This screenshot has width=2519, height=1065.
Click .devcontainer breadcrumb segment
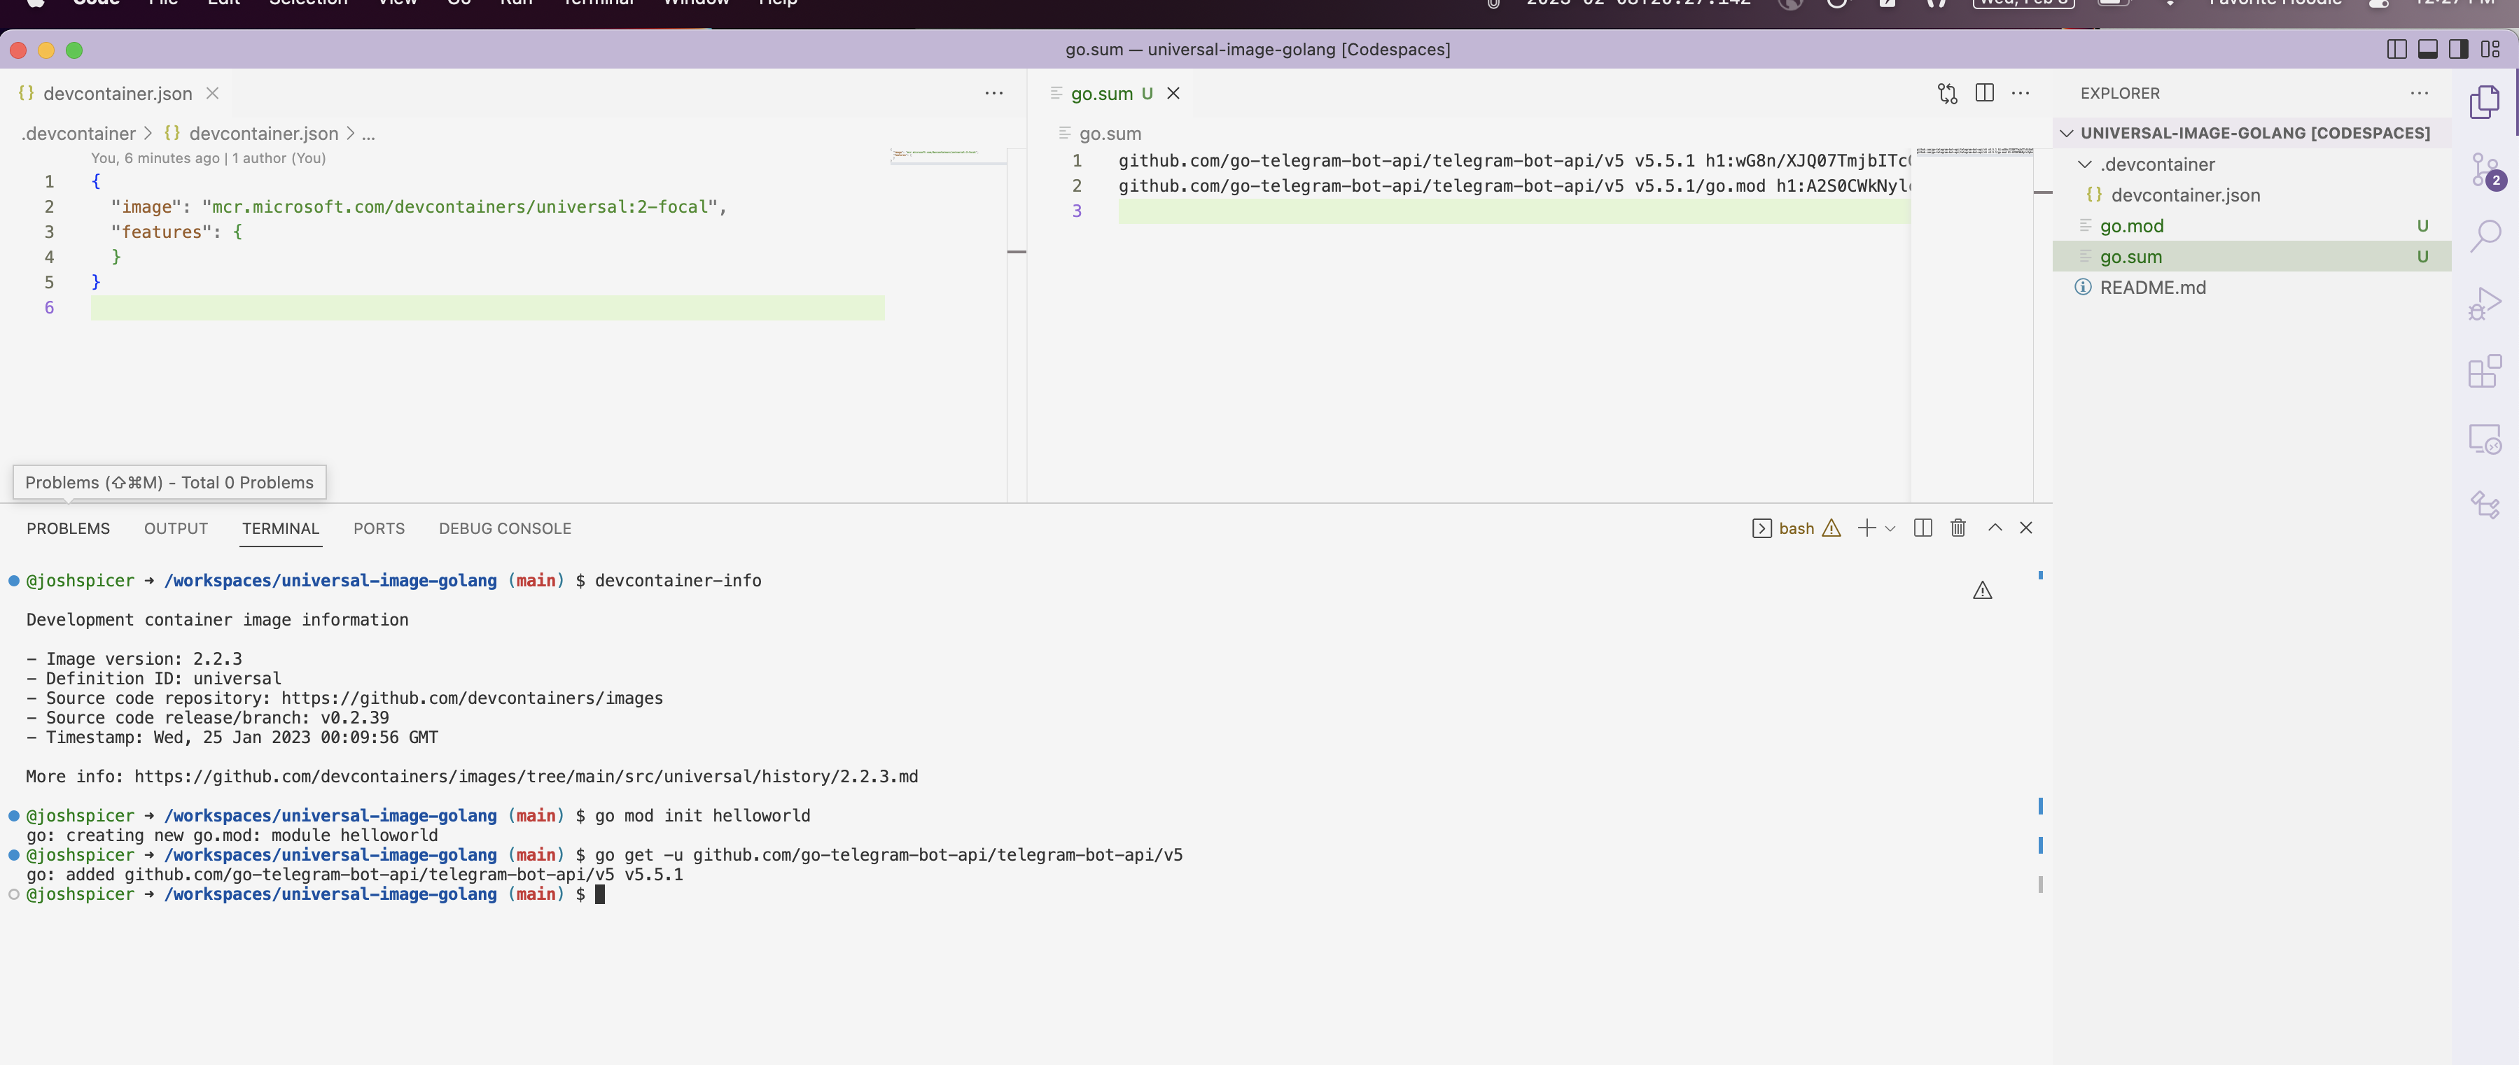point(78,134)
